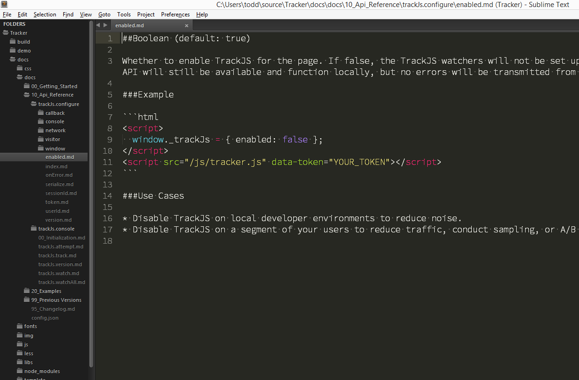Click line number 14 in the gutter

(107, 196)
